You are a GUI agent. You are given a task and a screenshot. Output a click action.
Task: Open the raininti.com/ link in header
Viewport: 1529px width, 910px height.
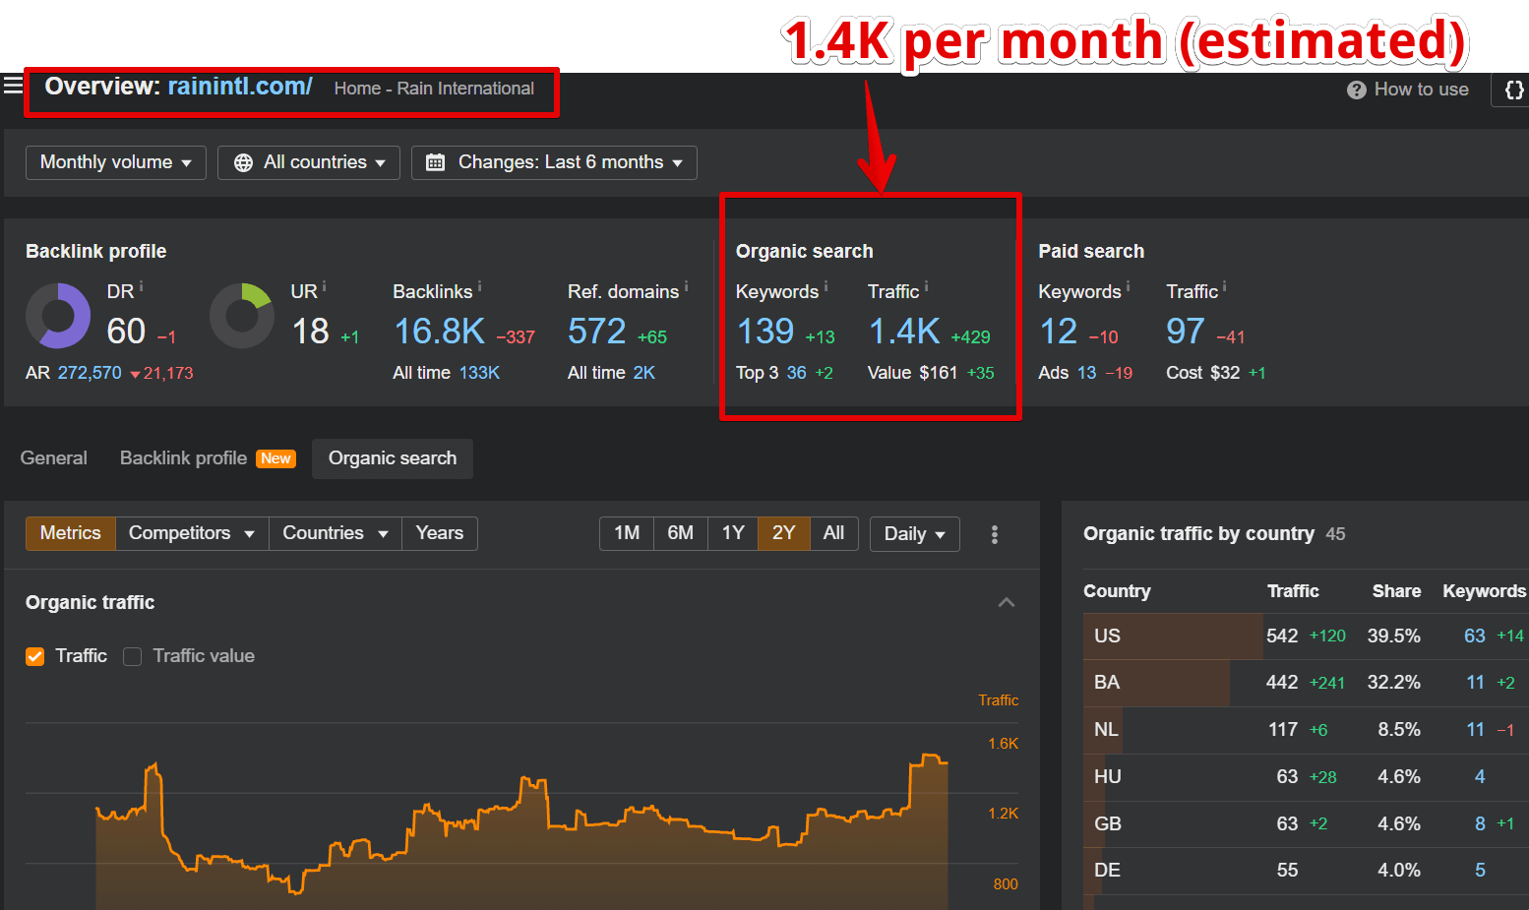tap(240, 87)
